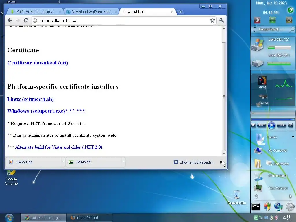Click the search engine down arrow
Image resolution: width=296 pixels, height=222 pixels.
coord(254,31)
